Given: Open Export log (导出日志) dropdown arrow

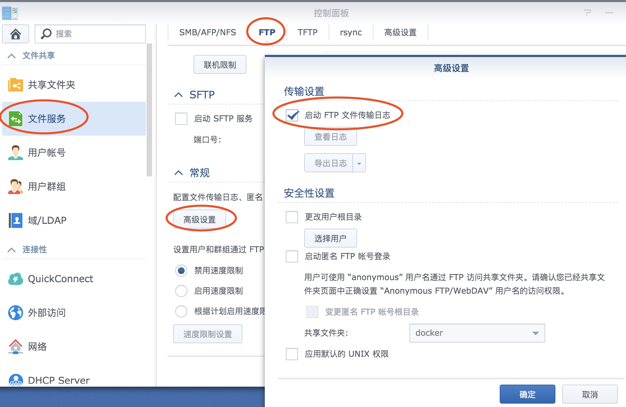Looking at the screenshot, I should (359, 163).
